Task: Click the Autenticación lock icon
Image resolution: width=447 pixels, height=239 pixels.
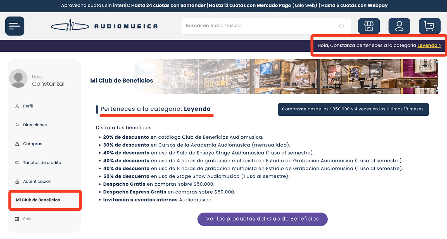Action: pos(17,181)
